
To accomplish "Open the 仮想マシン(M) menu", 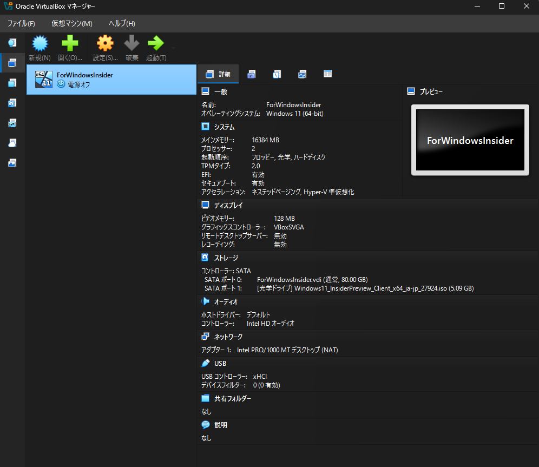I will (72, 24).
